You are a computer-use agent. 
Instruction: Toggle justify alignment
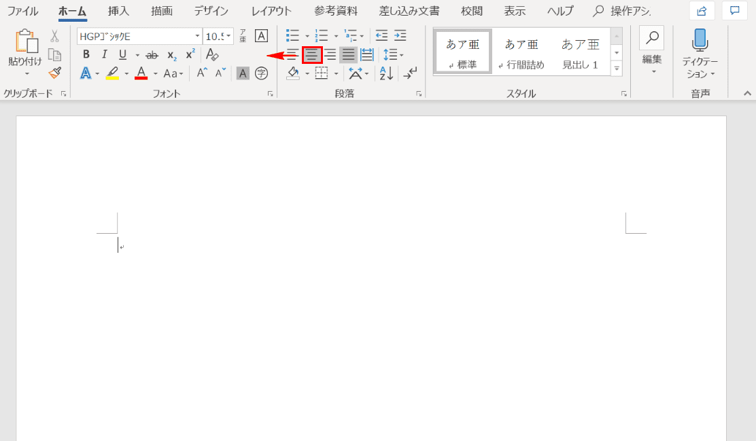(348, 55)
